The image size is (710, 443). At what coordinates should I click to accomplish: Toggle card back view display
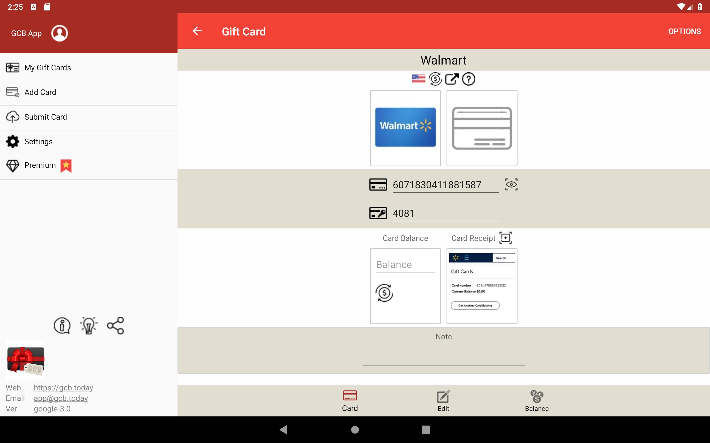click(481, 128)
